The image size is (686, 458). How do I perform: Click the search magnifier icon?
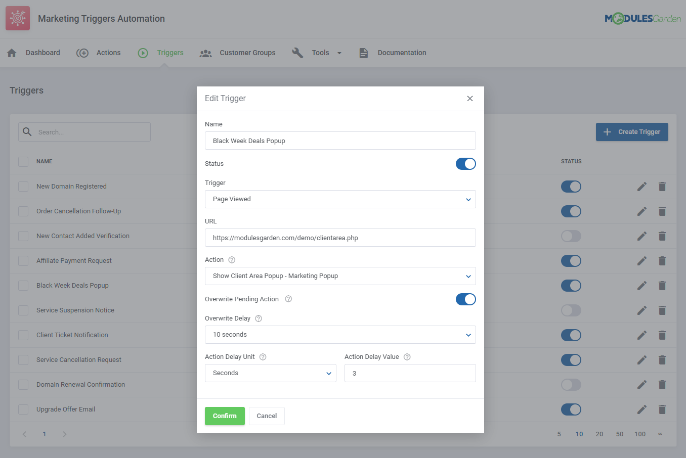click(27, 131)
